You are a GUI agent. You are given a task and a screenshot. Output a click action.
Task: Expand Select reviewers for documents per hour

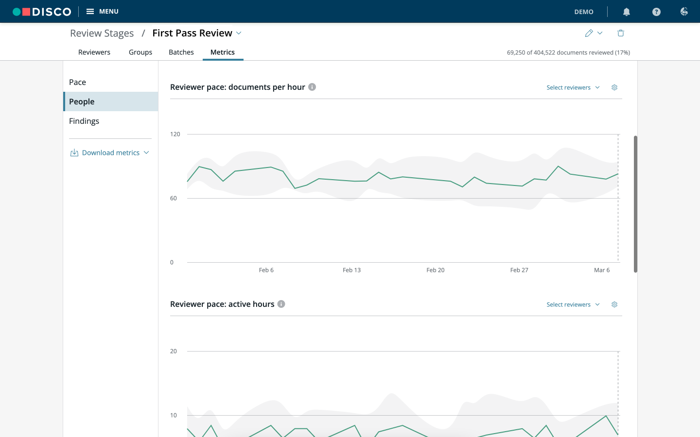coord(573,87)
